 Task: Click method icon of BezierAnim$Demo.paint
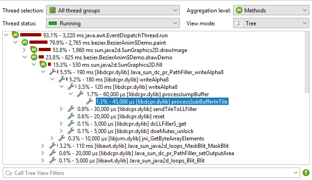coord(25,42)
